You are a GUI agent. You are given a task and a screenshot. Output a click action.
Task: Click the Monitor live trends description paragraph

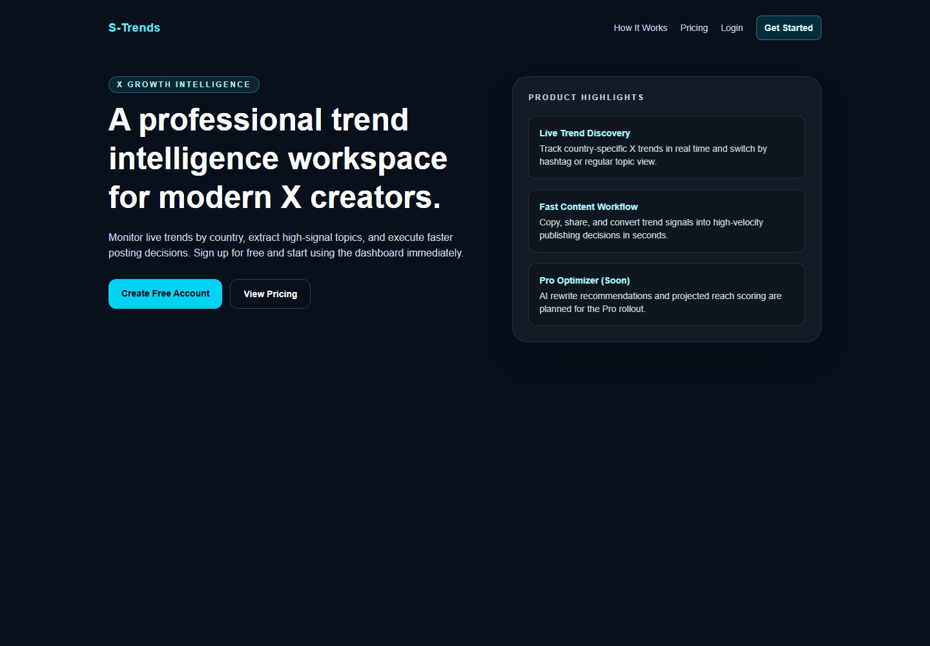(286, 245)
